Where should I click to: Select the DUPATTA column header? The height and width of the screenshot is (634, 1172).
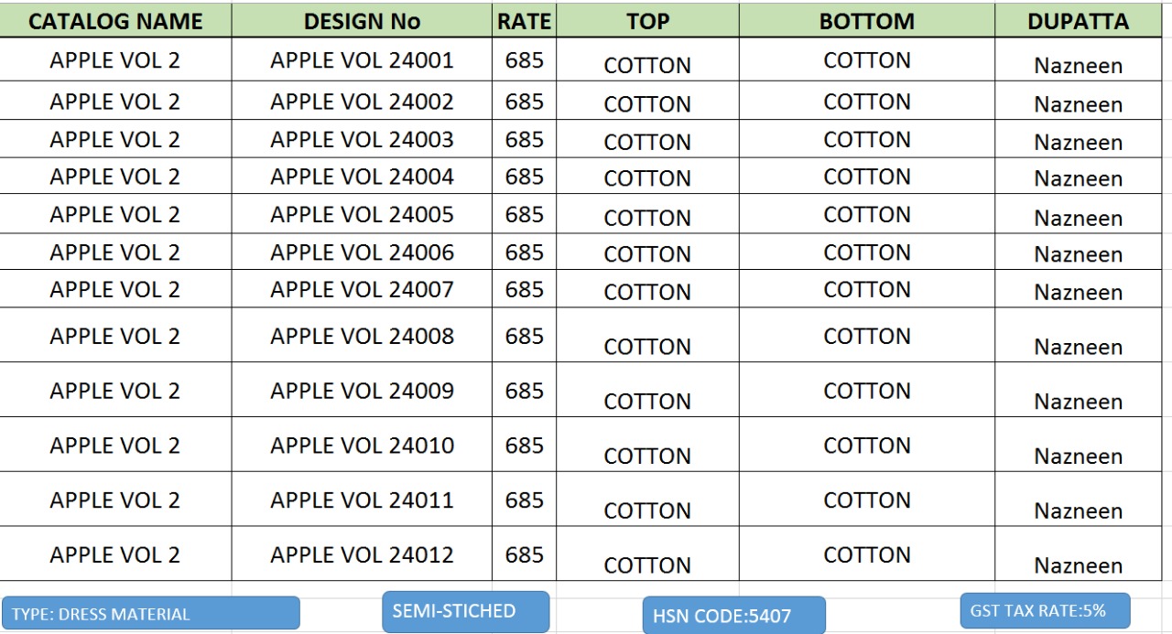pos(1078,22)
